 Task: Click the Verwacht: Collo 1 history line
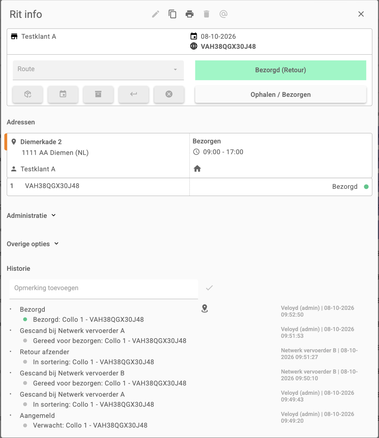coord(90,425)
